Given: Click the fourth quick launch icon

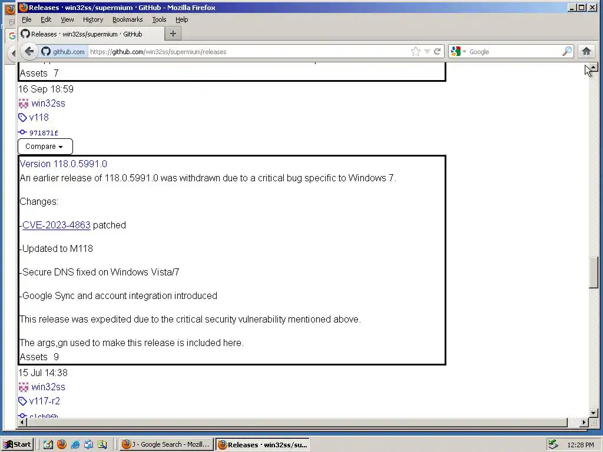Looking at the screenshot, I should point(88,444).
